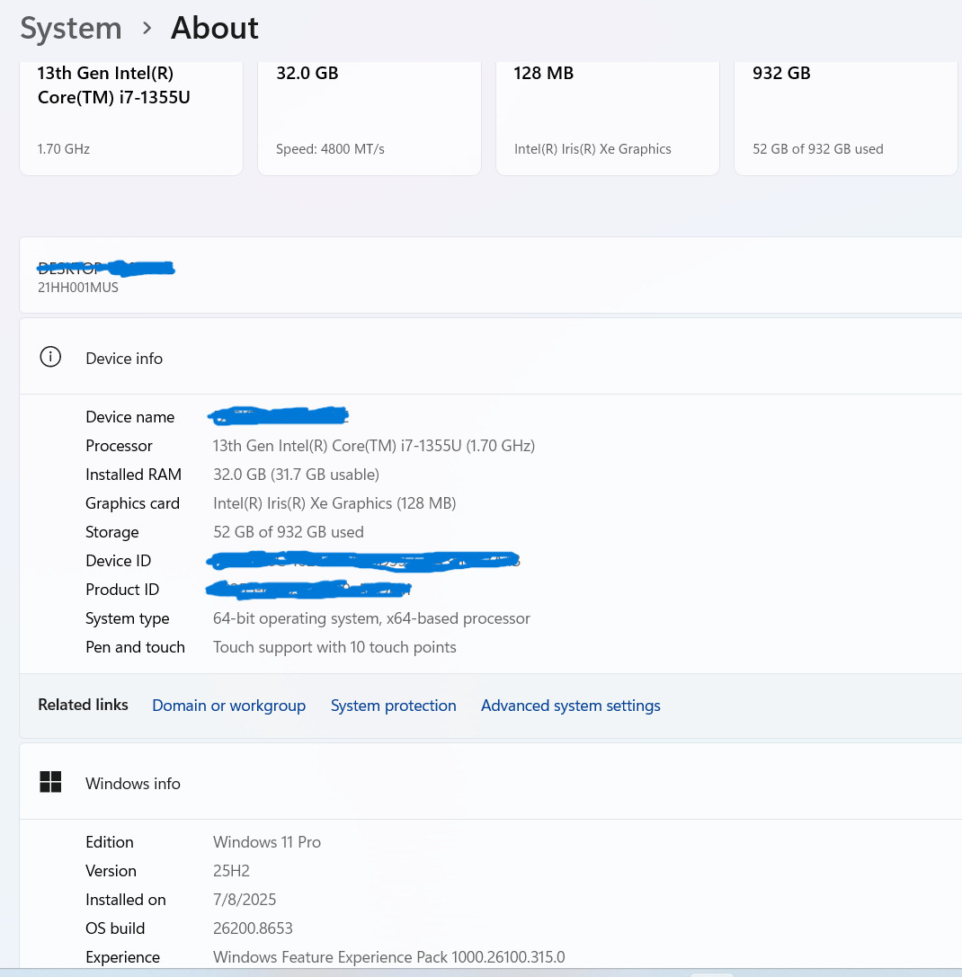Select the Installed RAM value 32.0 GB
This screenshot has width=962, height=977.
296,475
